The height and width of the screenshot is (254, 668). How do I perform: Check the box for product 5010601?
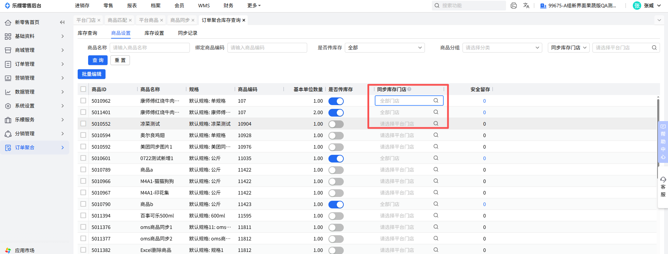(83, 158)
